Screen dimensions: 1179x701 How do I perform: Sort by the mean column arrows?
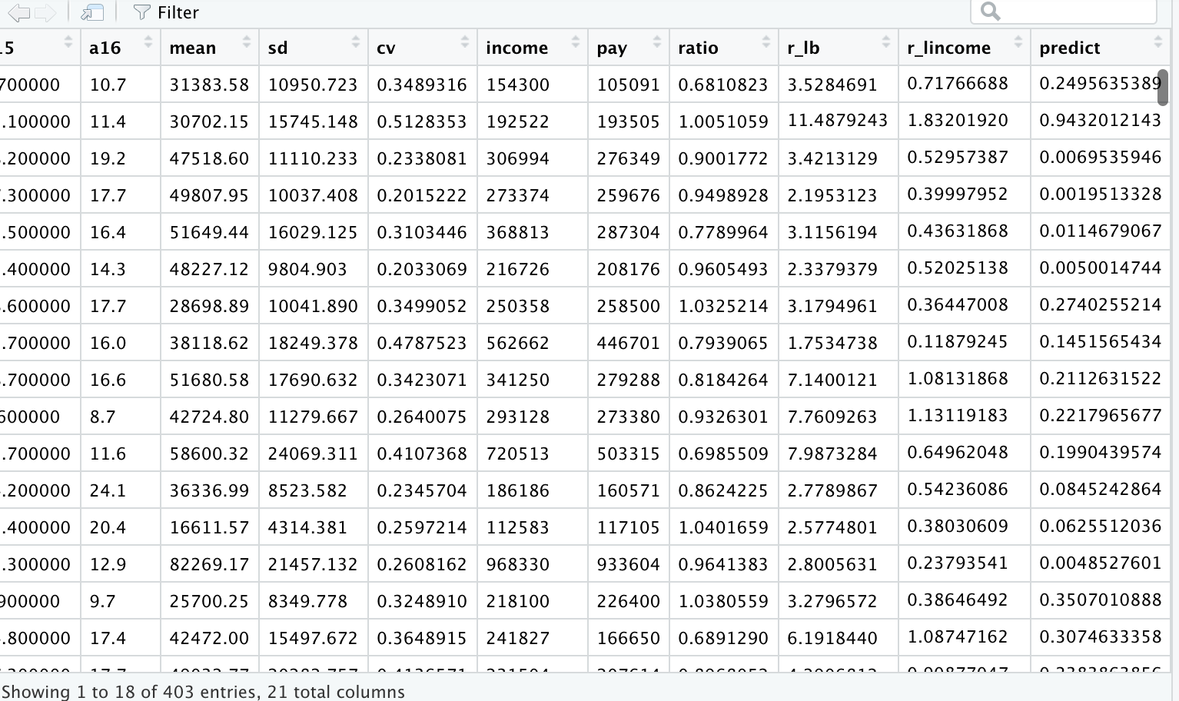pyautogui.click(x=246, y=42)
